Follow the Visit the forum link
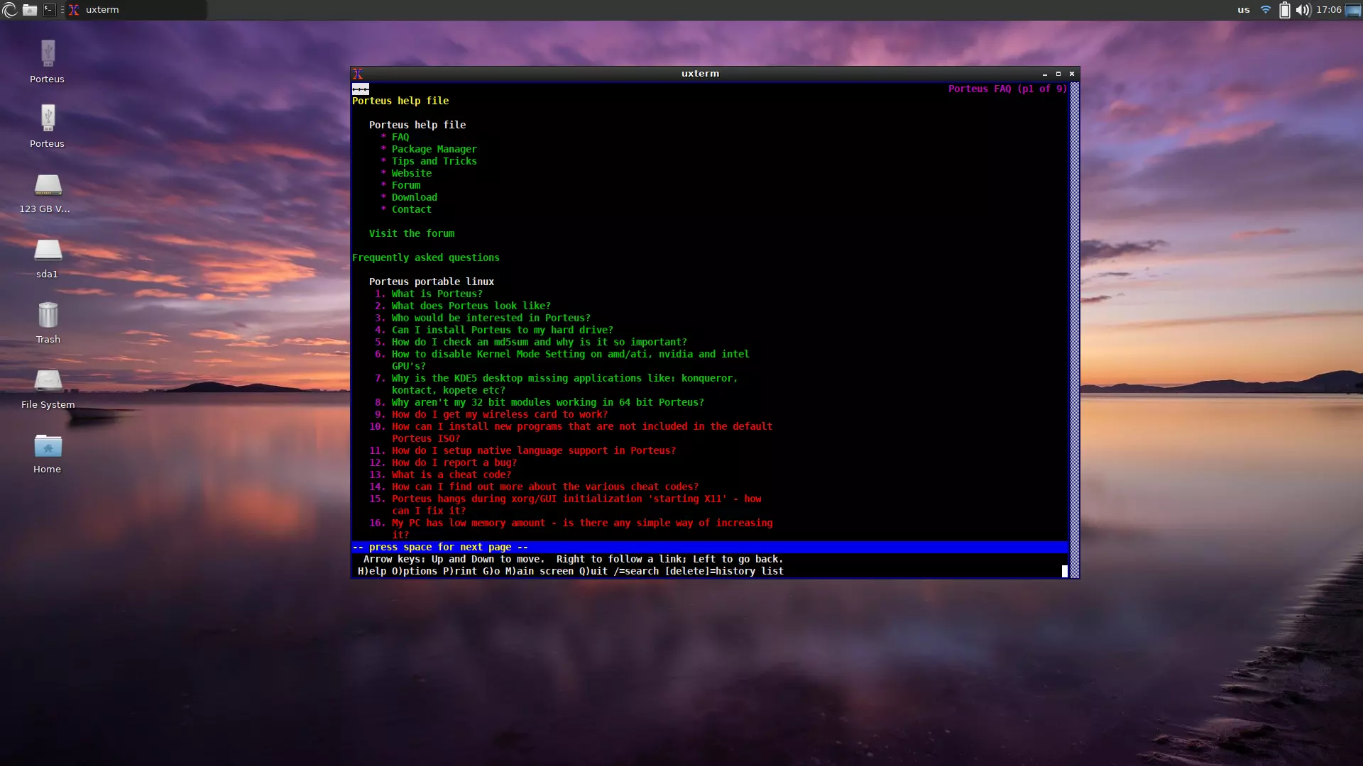 [412, 233]
